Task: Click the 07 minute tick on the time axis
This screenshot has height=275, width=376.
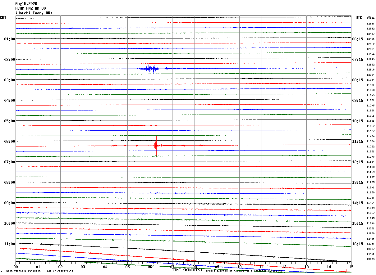Action: (x=172, y=267)
